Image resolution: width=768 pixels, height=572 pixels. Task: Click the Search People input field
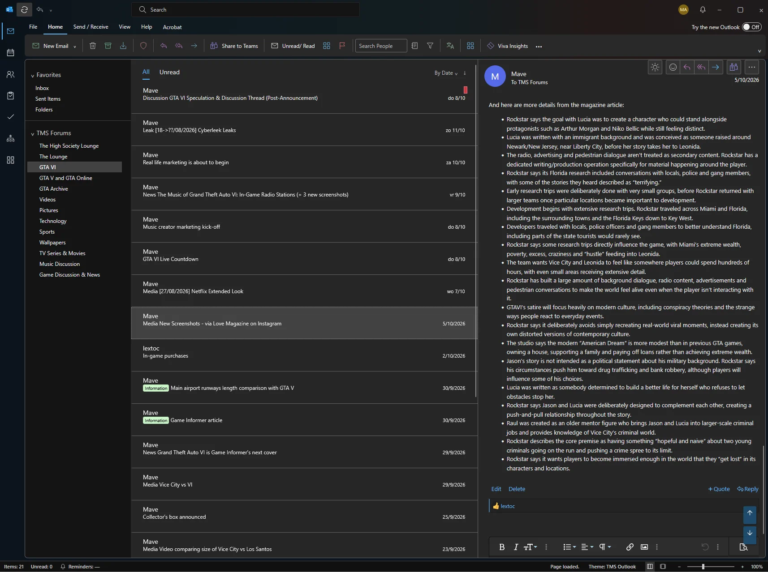click(381, 46)
